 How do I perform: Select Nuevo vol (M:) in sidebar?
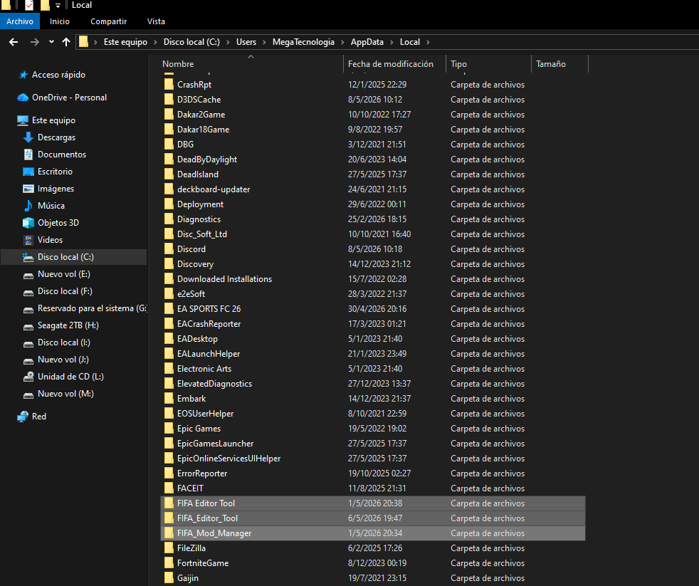[x=65, y=394]
